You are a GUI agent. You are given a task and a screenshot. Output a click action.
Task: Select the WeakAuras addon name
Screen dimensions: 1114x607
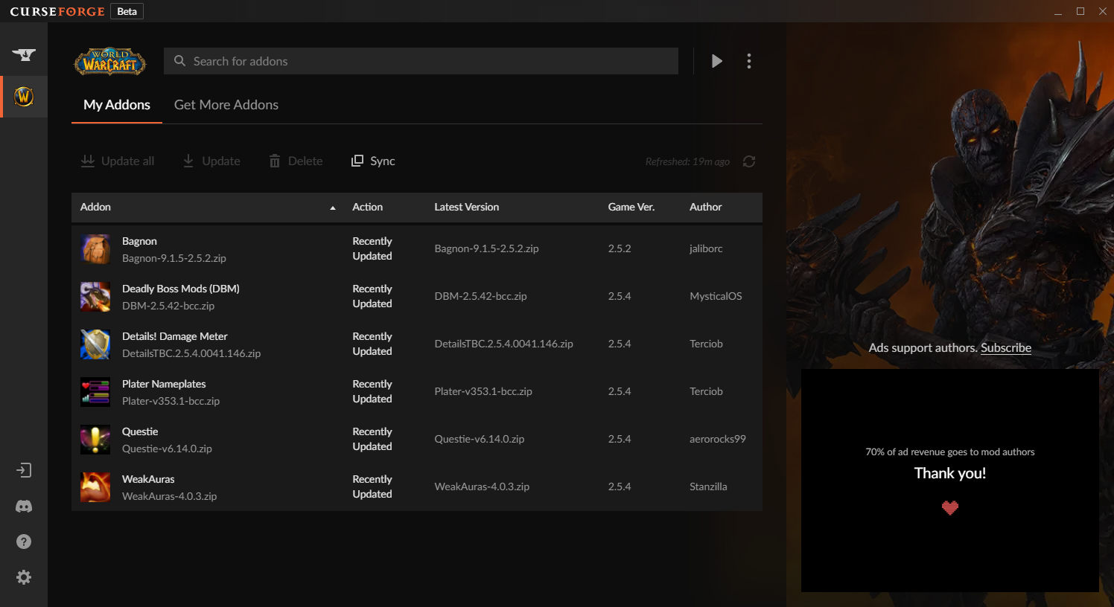point(148,479)
